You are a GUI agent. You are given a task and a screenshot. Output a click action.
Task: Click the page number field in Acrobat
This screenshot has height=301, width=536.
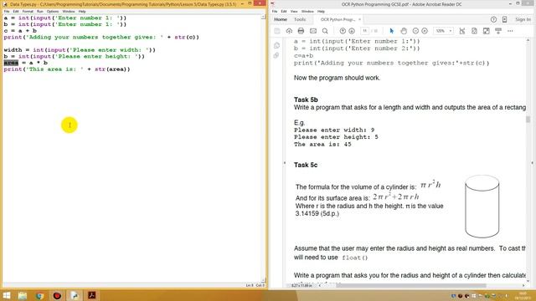(x=364, y=31)
